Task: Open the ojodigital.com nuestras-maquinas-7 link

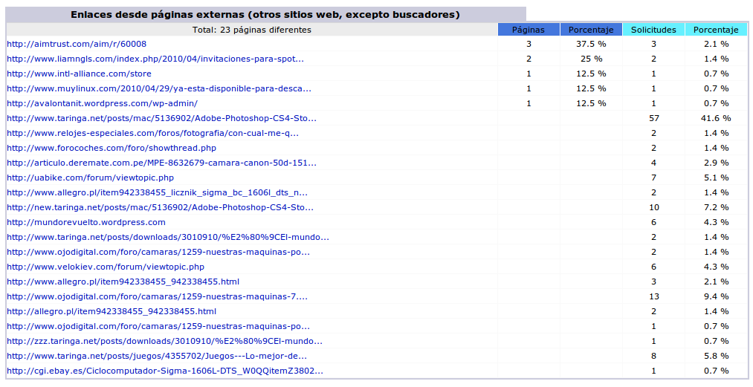Action: click(x=157, y=296)
